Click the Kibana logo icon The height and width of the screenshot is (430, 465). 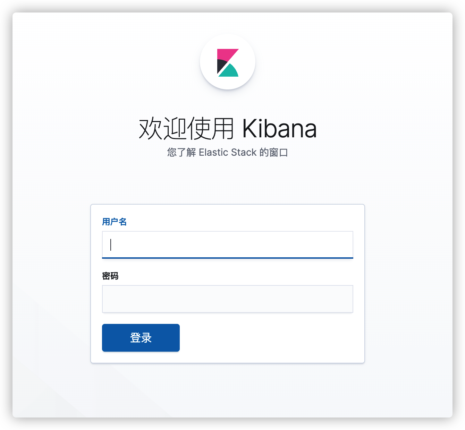(x=228, y=62)
